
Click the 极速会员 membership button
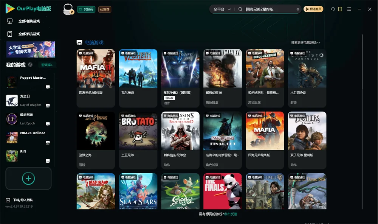pos(313,9)
